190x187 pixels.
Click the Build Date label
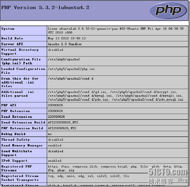pyautogui.click(x=12, y=38)
